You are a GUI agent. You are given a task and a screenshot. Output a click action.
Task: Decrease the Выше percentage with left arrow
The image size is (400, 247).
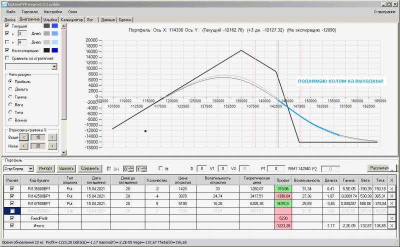(23, 137)
